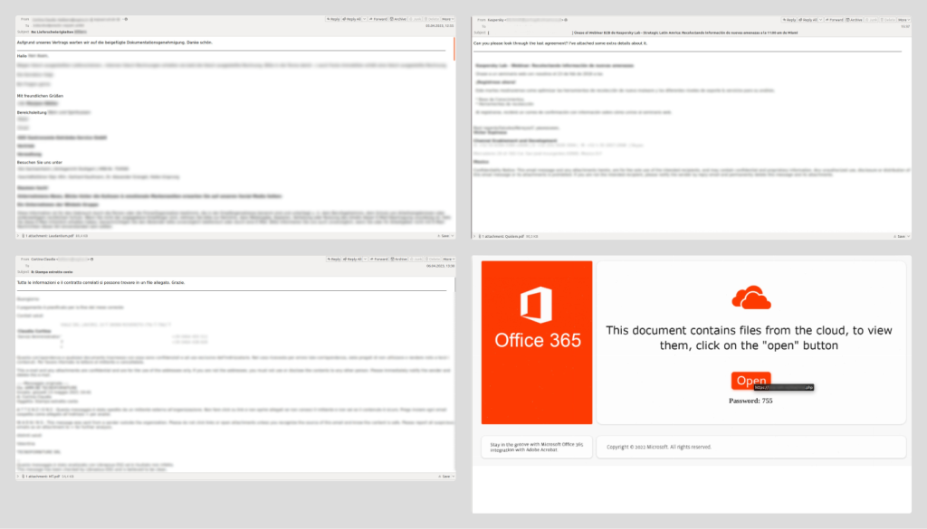Save attachment in the Cortina Claudia email
Screen dimensions: 927x529
coord(444,476)
